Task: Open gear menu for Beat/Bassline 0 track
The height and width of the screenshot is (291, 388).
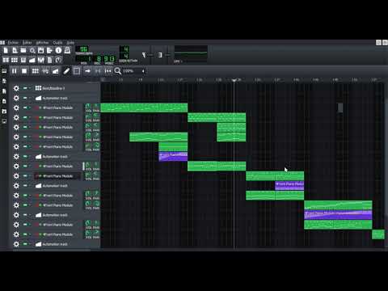Action: [x=16, y=88]
